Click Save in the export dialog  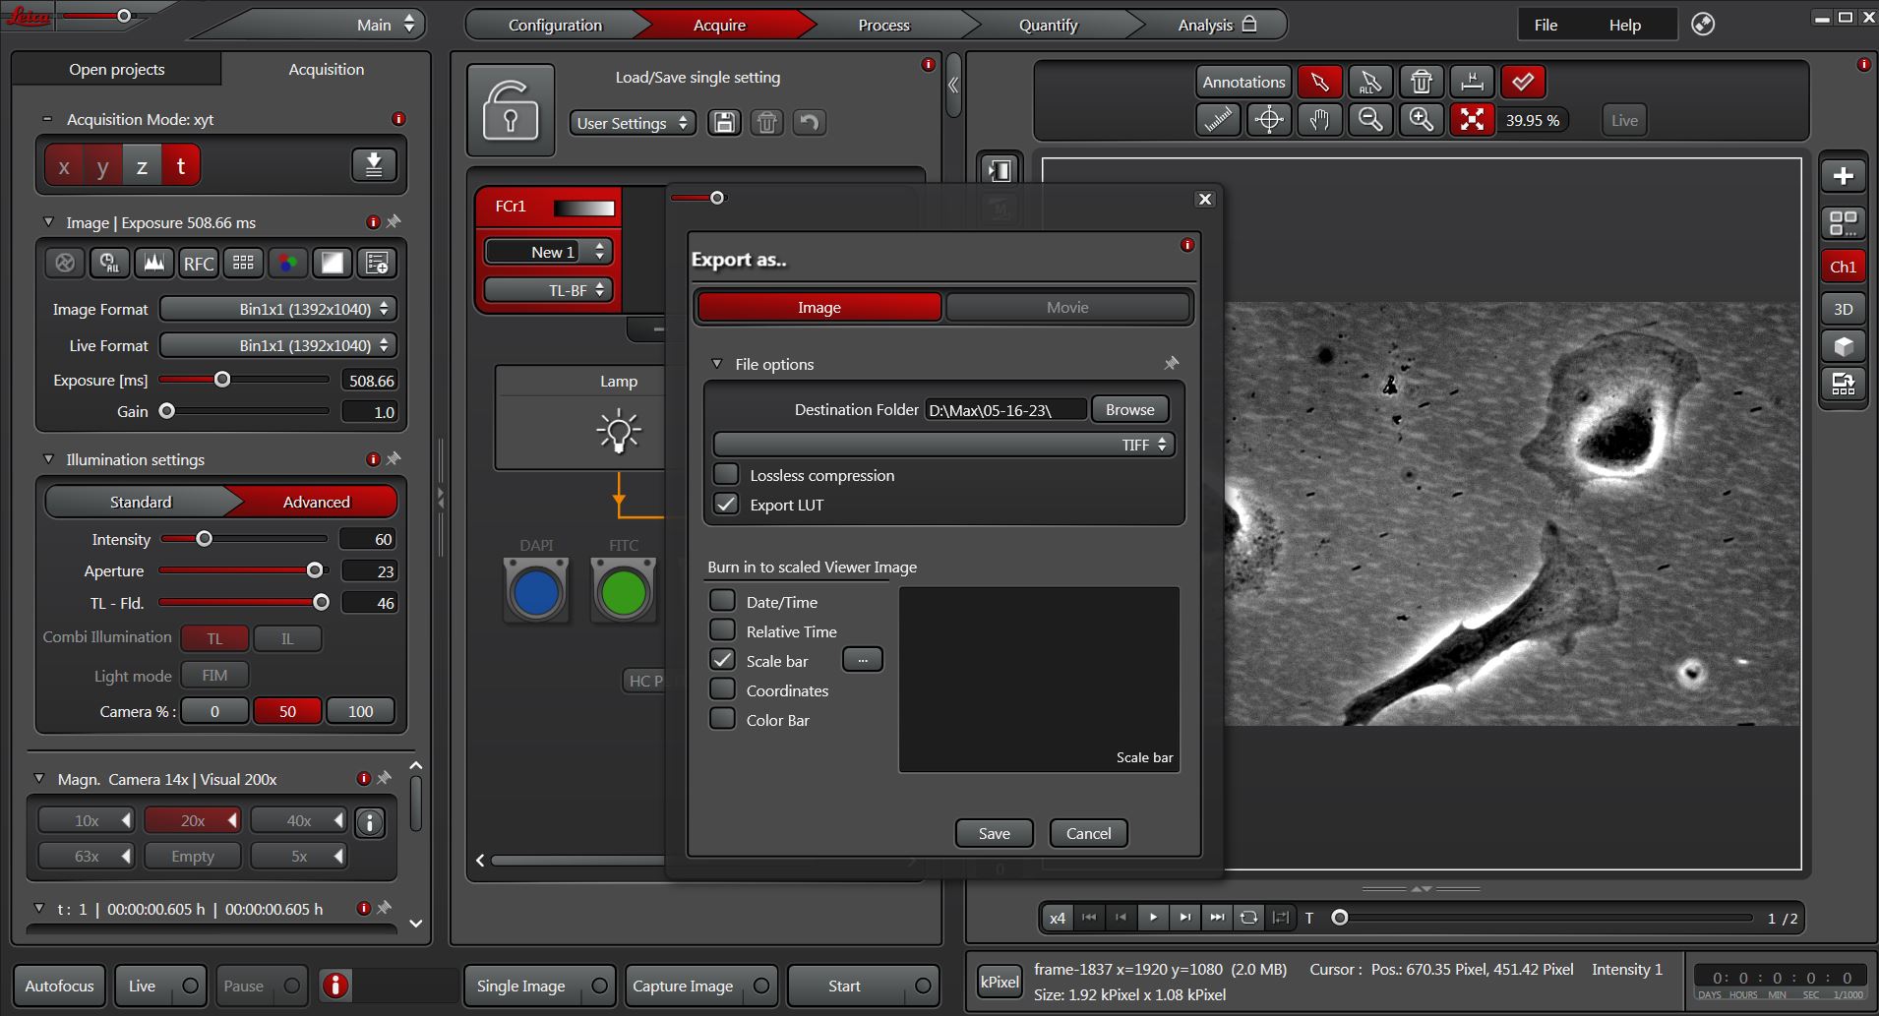994,833
